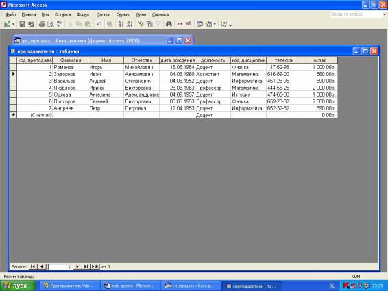The image size is (388, 291).
Task: Open Find with binoculars icon
Action: [169, 24]
